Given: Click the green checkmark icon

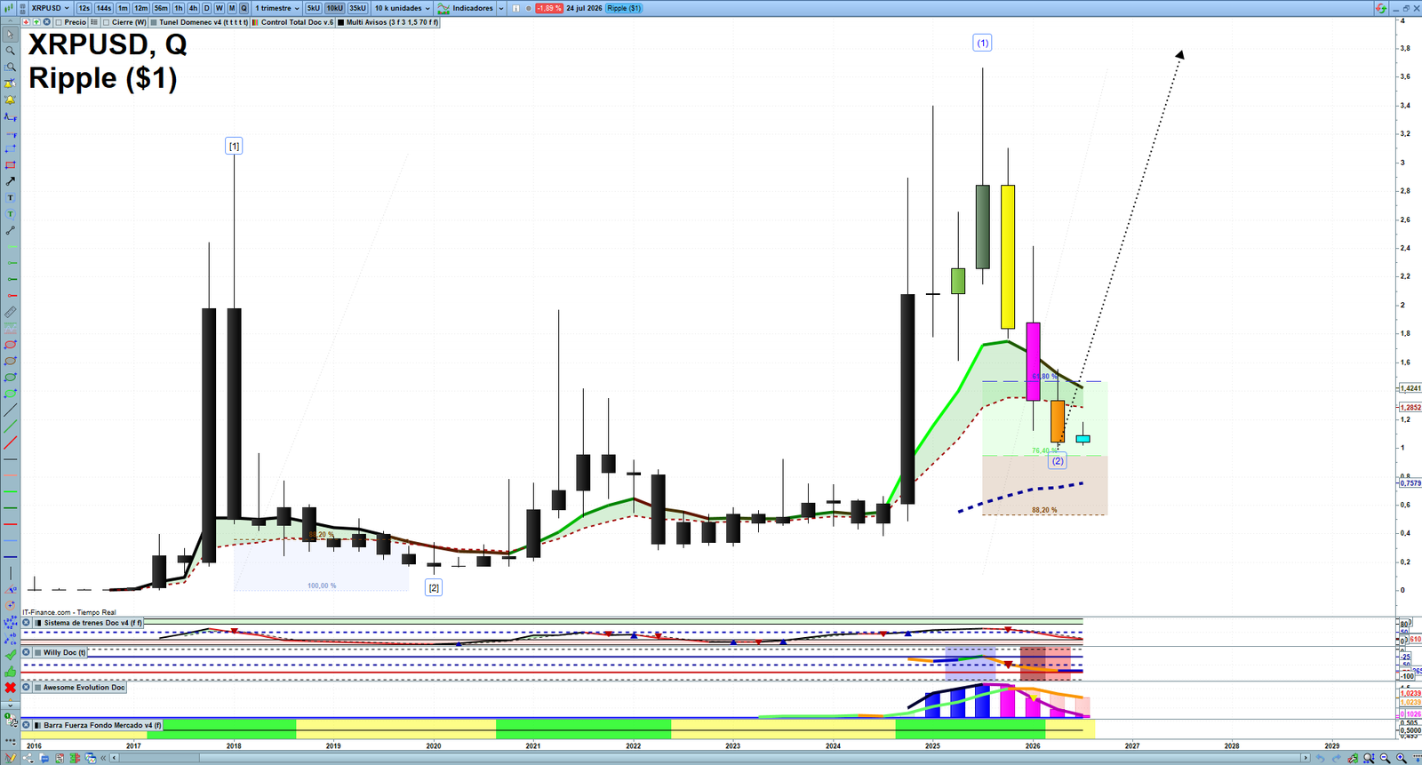Looking at the screenshot, I should point(11,655).
